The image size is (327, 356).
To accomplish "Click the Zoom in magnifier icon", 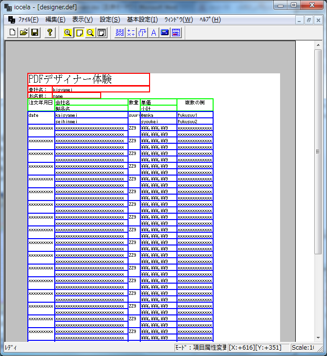I will coord(67,33).
